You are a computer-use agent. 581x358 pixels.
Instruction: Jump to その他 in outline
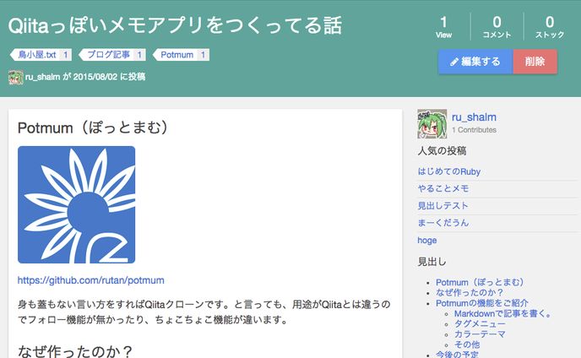click(467, 344)
